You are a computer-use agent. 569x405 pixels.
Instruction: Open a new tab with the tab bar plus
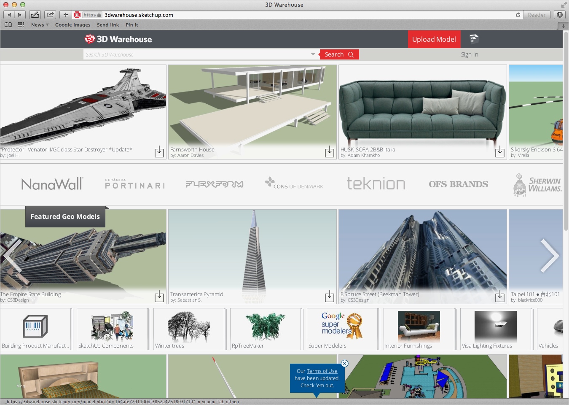click(563, 26)
